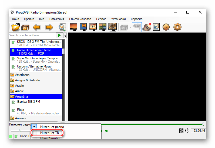The width and height of the screenshot is (215, 148).
Task: Click the small timer clock icon bottom right
Action: [x=187, y=131]
